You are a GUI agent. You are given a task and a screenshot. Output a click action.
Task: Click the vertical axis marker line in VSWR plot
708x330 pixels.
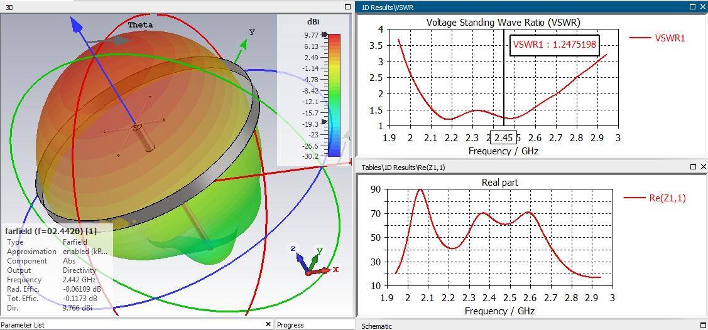(x=504, y=78)
